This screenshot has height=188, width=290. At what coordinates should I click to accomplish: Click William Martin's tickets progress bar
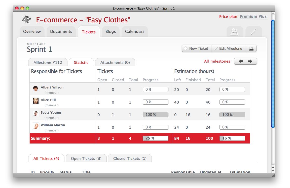tap(156, 127)
